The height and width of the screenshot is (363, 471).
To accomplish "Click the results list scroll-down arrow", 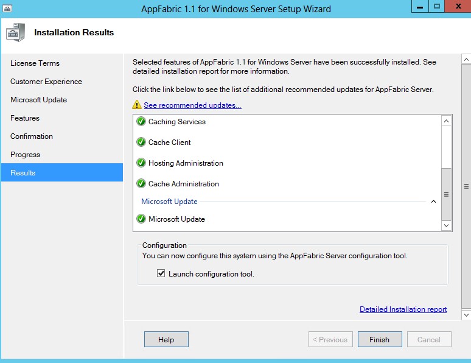I will tap(447, 225).
